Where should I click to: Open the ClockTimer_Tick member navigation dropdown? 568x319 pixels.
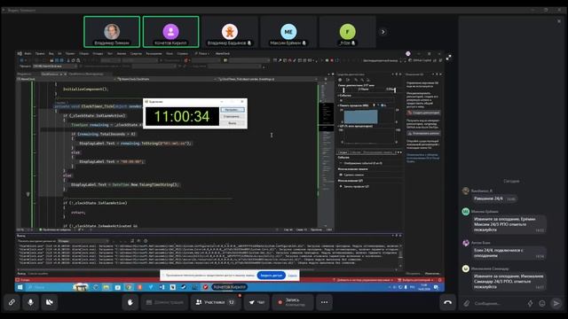click(267, 79)
